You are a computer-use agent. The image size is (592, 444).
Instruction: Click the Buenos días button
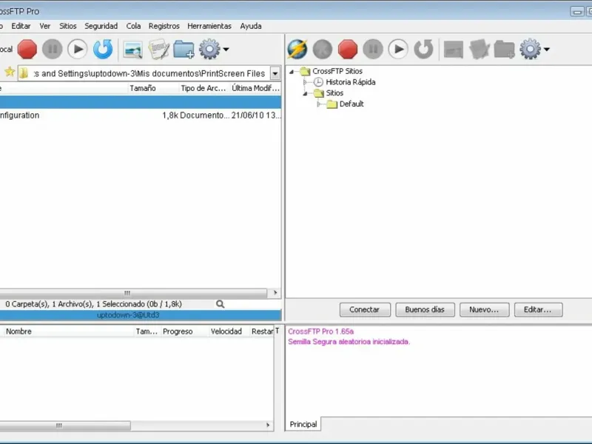point(425,309)
